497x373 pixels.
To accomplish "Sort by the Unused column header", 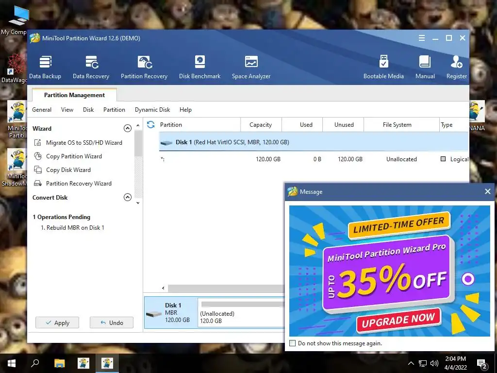I will tap(343, 125).
